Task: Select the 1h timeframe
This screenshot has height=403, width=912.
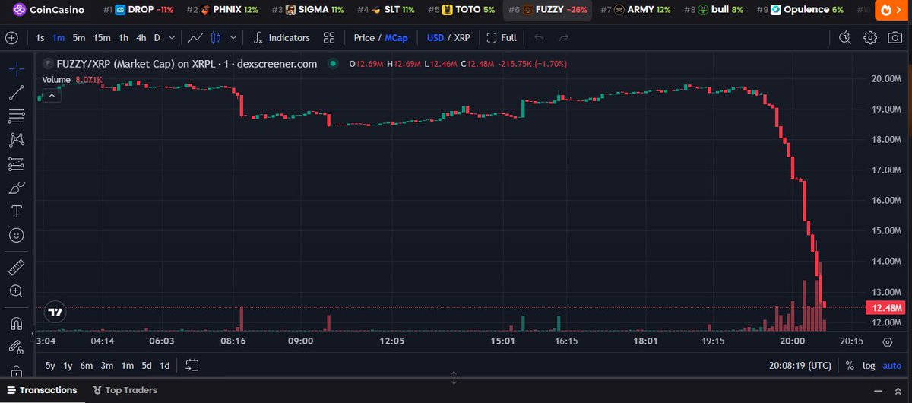Action: click(123, 37)
